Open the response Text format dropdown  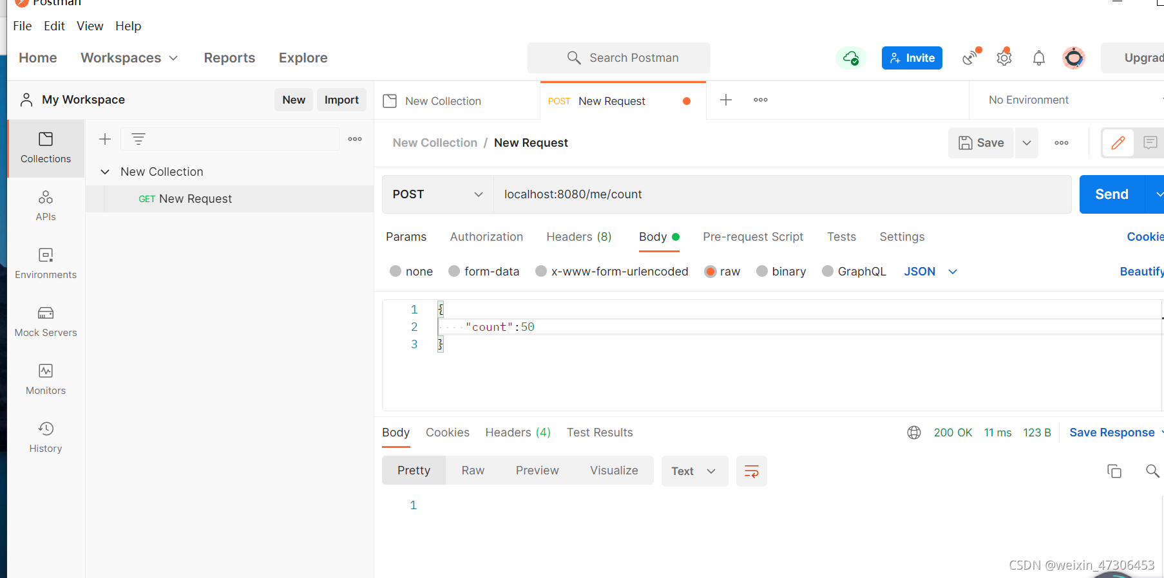[x=694, y=471]
